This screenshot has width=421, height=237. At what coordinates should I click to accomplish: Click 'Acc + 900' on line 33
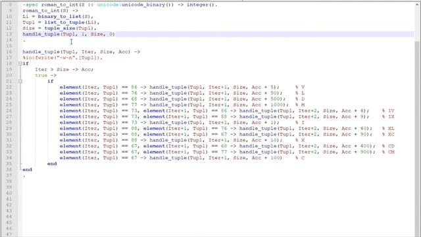(356, 152)
